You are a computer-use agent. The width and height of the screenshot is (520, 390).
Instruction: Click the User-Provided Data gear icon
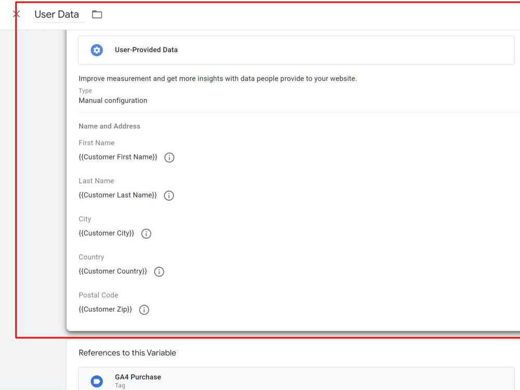coord(97,50)
